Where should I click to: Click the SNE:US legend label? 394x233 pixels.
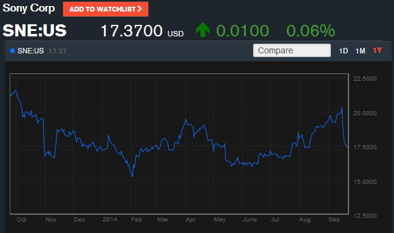pos(30,51)
